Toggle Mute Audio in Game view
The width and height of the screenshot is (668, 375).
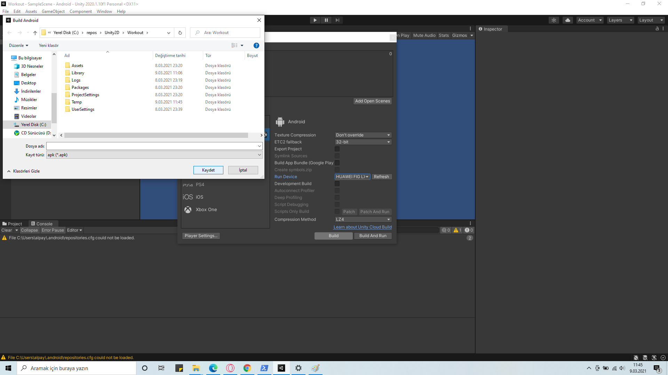[424, 35]
